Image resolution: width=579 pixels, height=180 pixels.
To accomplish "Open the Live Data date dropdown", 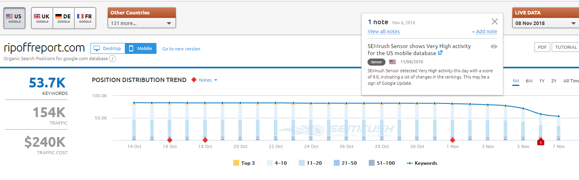I will 545,23.
